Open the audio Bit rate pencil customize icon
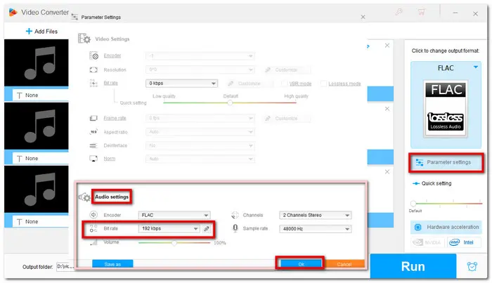Viewport: 492px width, 283px height. pos(206,229)
